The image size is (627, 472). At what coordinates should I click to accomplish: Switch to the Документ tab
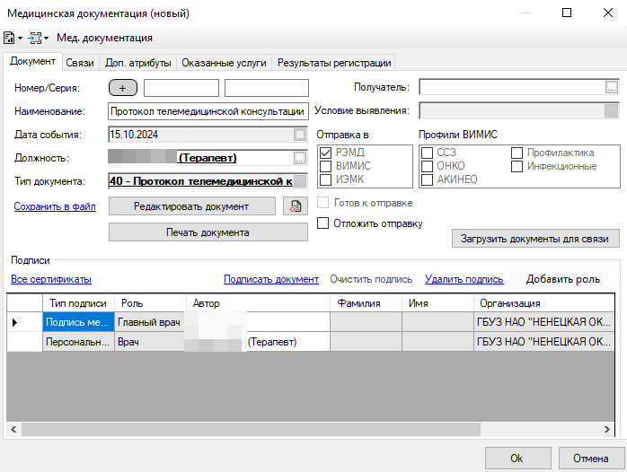tap(32, 61)
